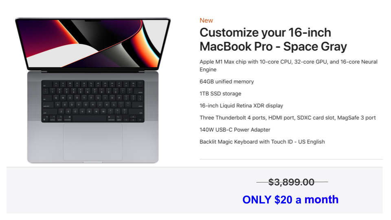
Task: Click the Backlit Magic Keyboard with Touch ID line
Action: [262, 142]
